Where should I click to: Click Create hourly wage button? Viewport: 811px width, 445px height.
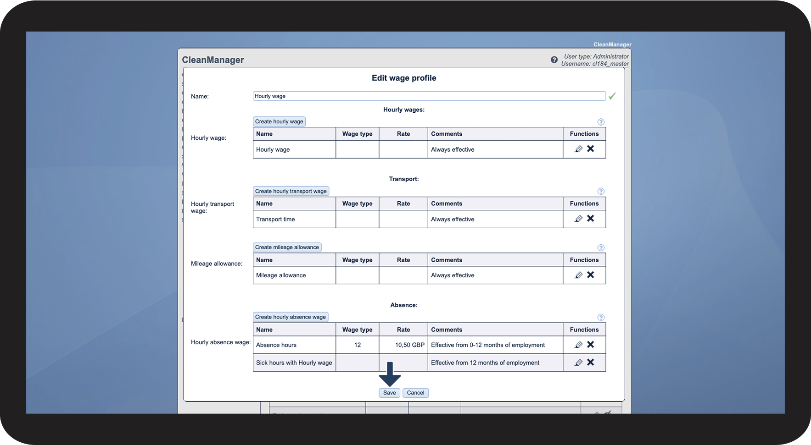pyautogui.click(x=279, y=121)
